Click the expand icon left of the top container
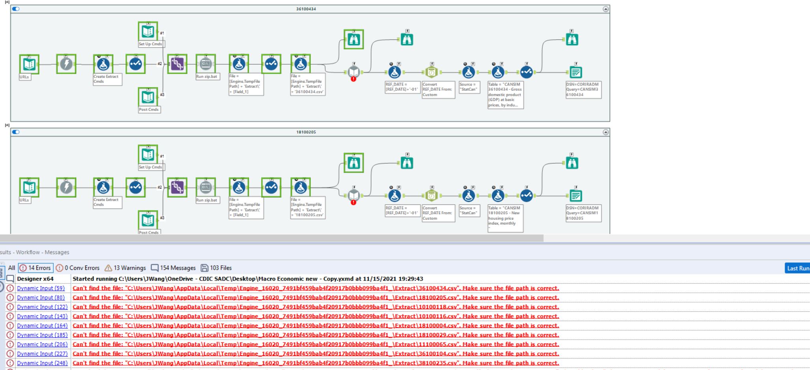This screenshot has width=810, height=370. pyautogui.click(x=7, y=3)
